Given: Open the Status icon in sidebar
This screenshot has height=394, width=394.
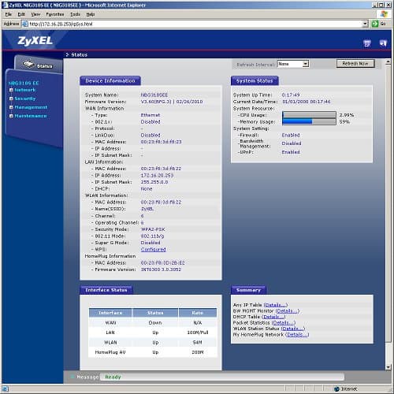Looking at the screenshot, I should pyautogui.click(x=28, y=64).
